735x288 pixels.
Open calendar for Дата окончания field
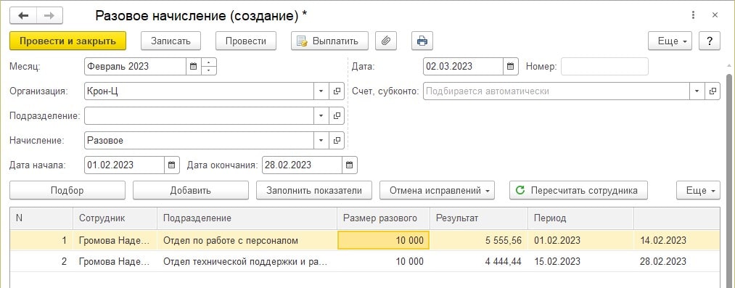click(349, 165)
